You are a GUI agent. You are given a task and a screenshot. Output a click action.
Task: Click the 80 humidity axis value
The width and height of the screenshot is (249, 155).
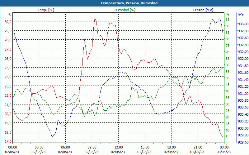(228, 39)
